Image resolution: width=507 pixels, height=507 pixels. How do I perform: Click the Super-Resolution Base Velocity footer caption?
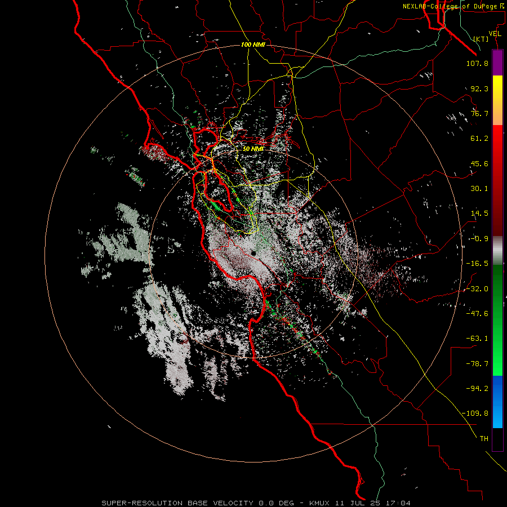(x=256, y=503)
